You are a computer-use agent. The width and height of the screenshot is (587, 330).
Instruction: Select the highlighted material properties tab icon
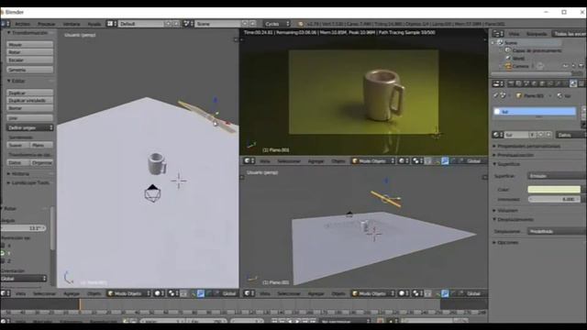click(x=573, y=83)
